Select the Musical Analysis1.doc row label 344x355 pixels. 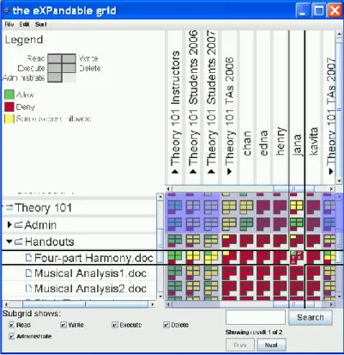tap(90, 273)
